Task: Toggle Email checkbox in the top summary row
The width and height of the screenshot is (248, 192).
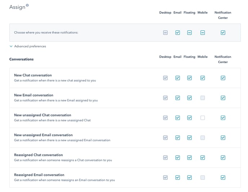Action: (177, 32)
